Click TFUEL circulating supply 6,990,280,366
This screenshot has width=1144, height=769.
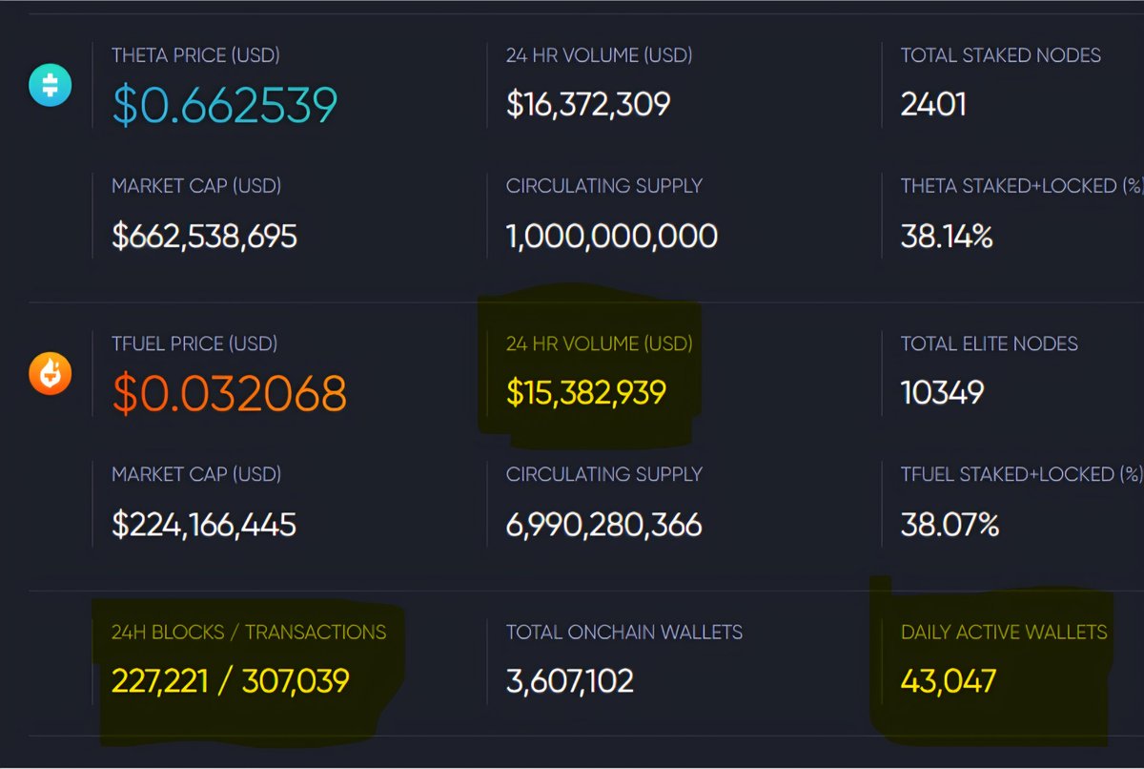[604, 524]
